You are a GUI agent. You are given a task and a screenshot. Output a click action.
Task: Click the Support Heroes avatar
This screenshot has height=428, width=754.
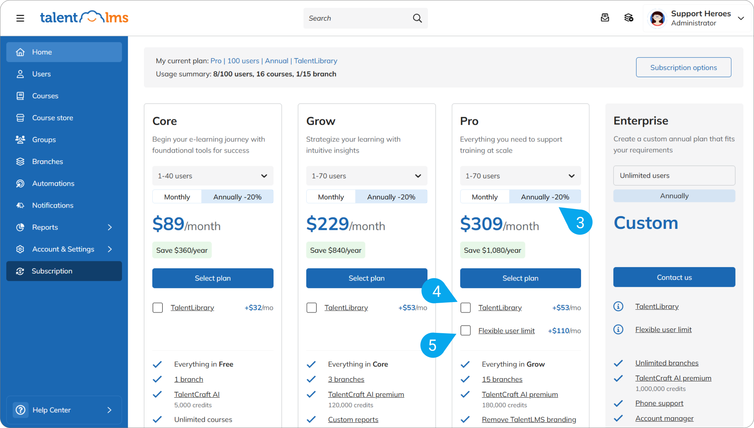(657, 18)
